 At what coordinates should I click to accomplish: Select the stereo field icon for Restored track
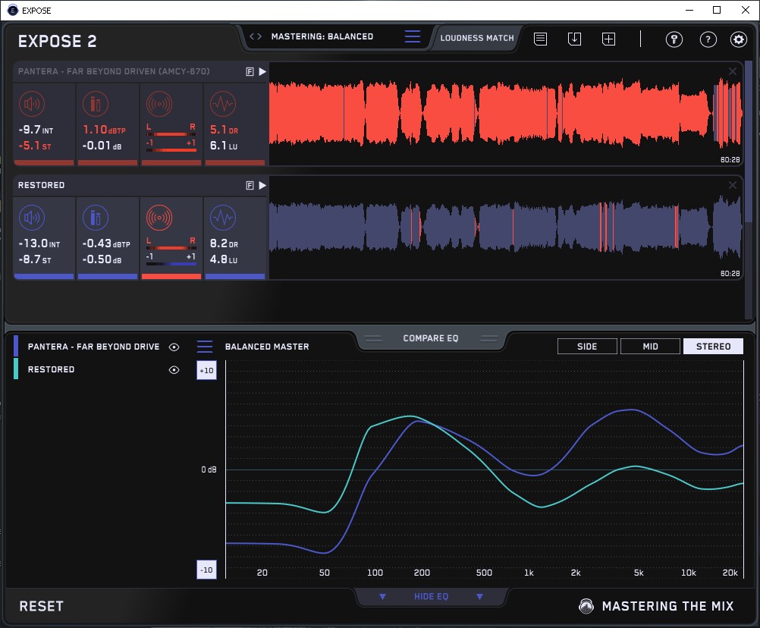tap(159, 218)
